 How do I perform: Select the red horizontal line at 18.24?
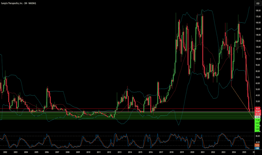pos(127,108)
